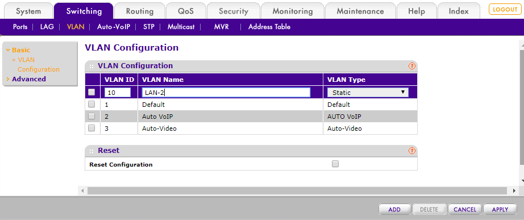Switch to the Routing tab
Viewport: 524px width, 220px height.
[139, 11]
